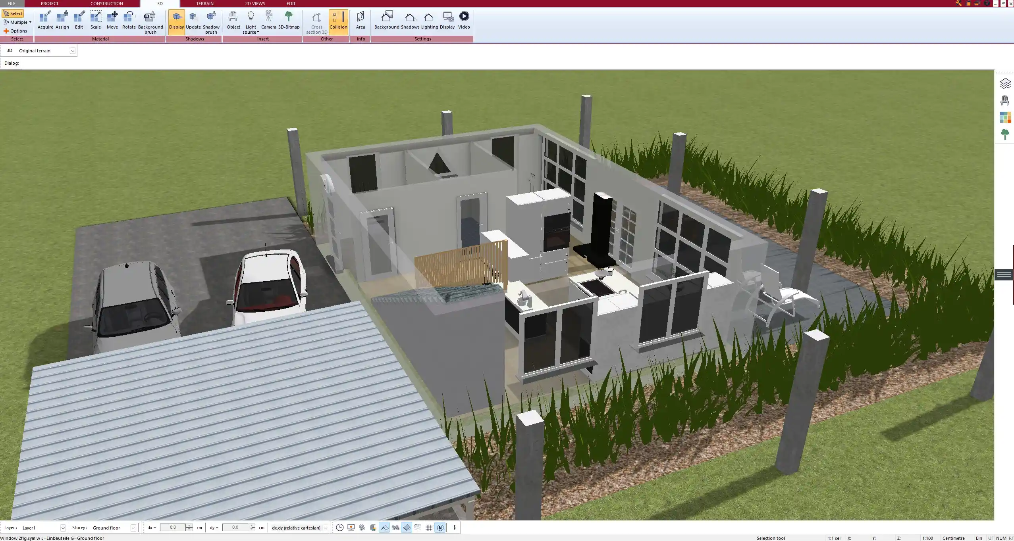
Task: Toggle Collision detection mode
Action: (x=338, y=20)
